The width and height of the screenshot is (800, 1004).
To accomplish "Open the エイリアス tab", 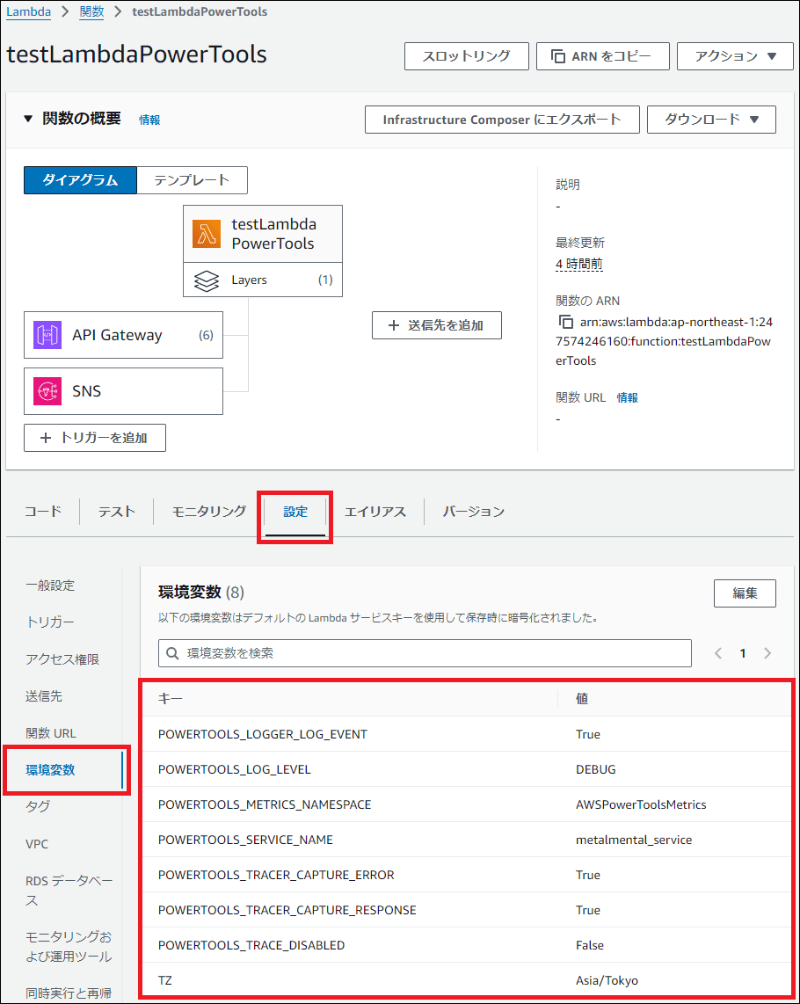I will tap(375, 512).
